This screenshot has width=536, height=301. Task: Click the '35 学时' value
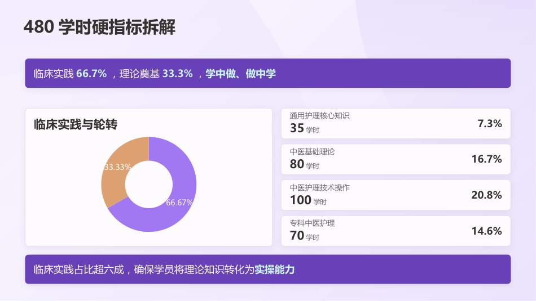pyautogui.click(x=305, y=128)
